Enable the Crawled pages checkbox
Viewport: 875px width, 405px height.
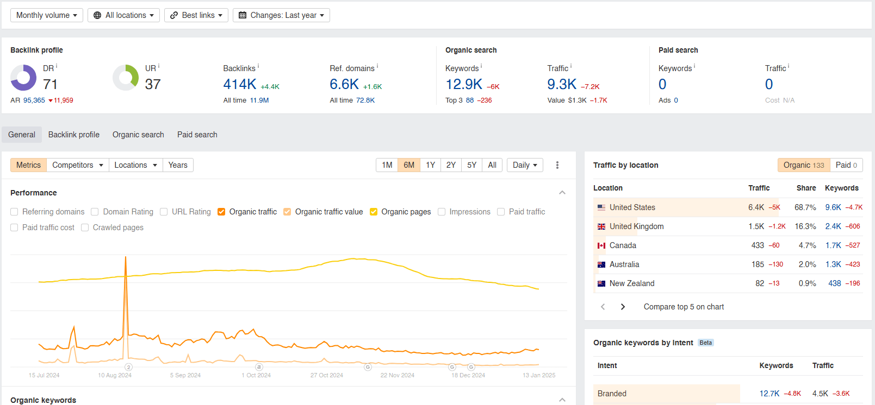[x=85, y=227]
